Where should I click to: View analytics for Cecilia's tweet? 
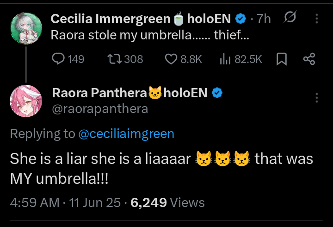(x=225, y=59)
